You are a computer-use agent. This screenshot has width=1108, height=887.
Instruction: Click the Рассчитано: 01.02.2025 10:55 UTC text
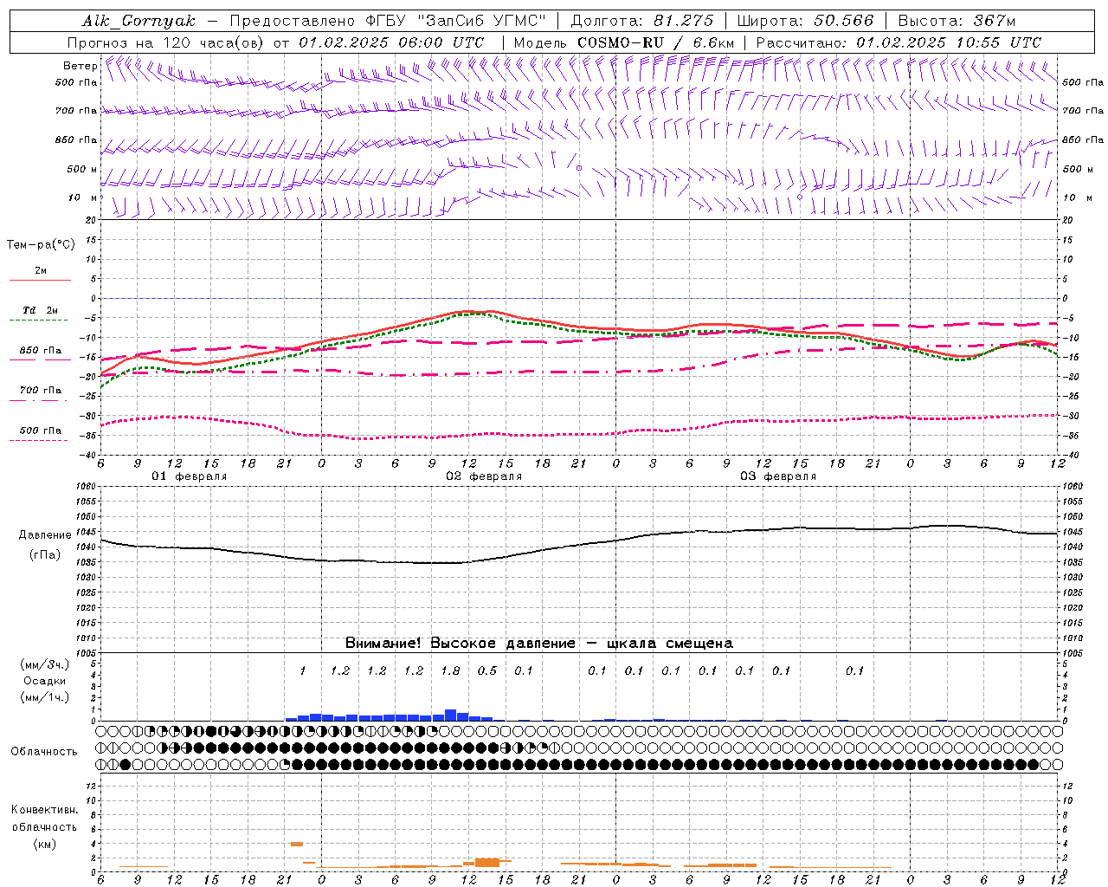[x=899, y=42]
